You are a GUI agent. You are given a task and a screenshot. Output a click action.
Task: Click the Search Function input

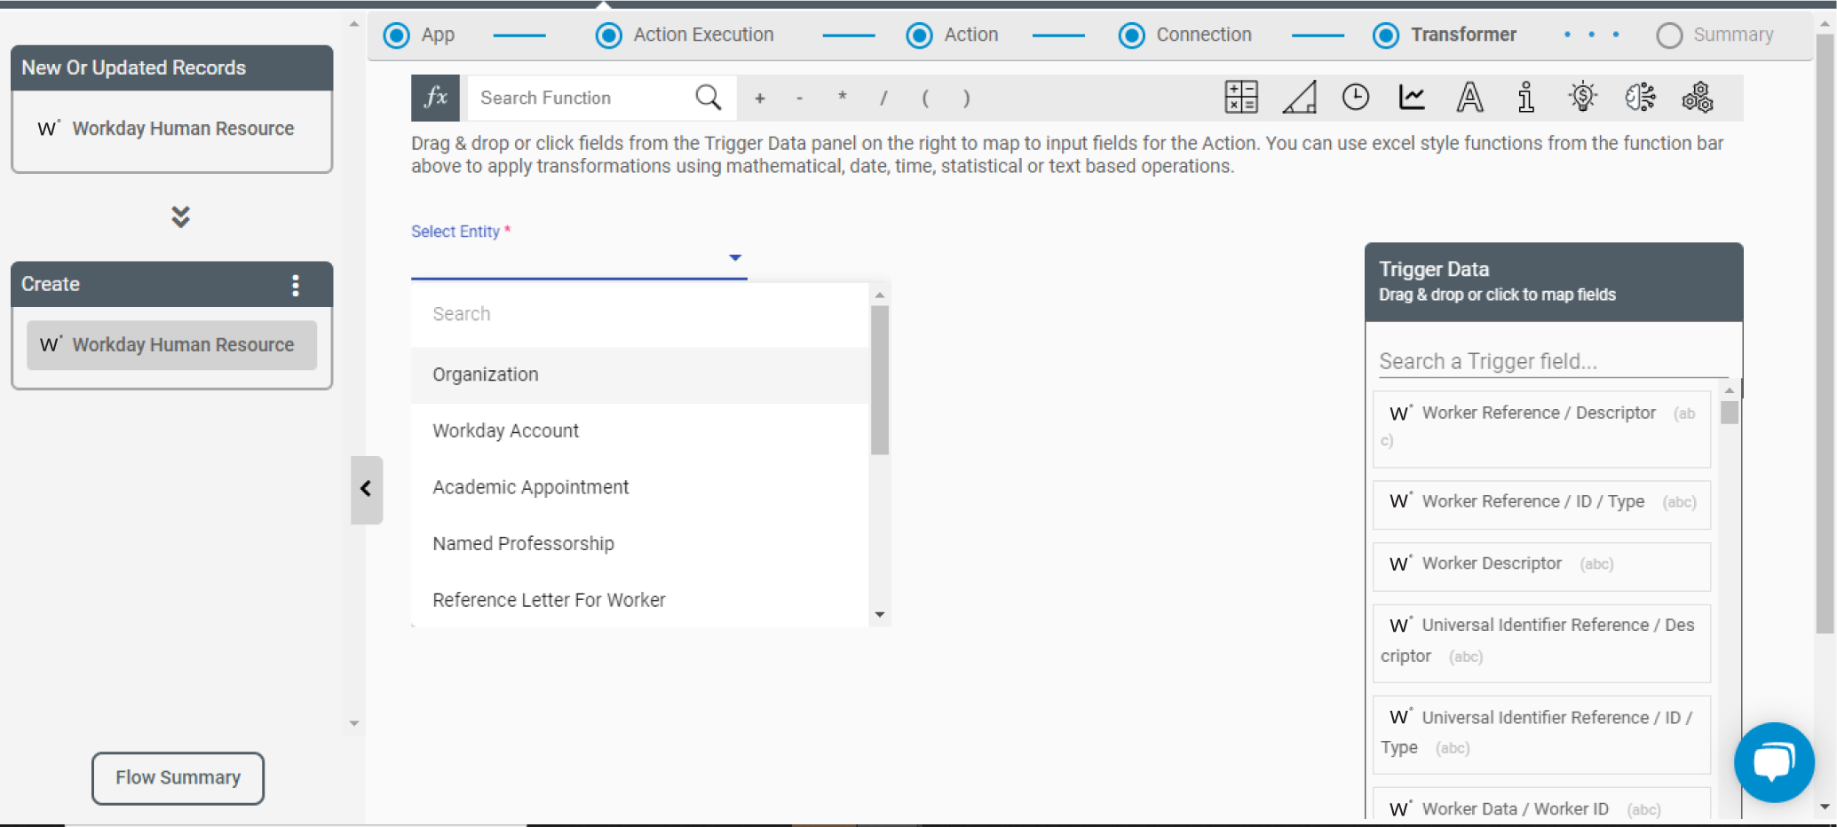(582, 98)
